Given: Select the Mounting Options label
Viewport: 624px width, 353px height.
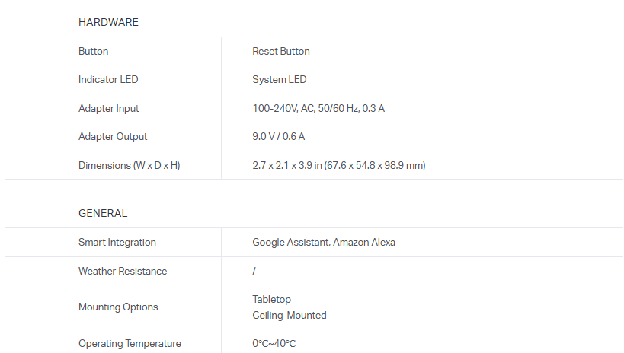Looking at the screenshot, I should pos(118,307).
